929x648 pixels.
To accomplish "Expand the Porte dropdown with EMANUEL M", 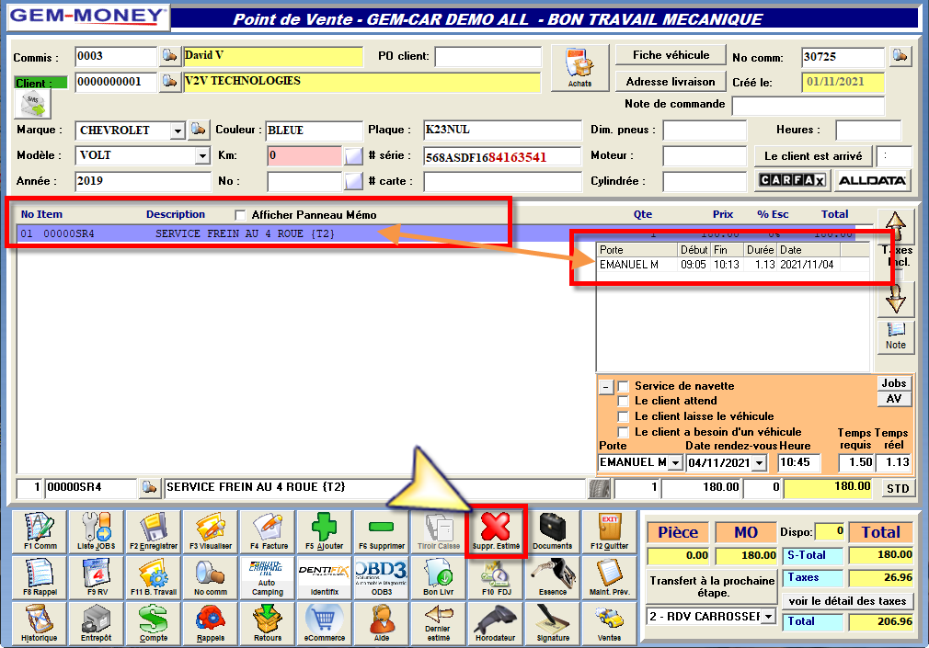I will click(675, 462).
